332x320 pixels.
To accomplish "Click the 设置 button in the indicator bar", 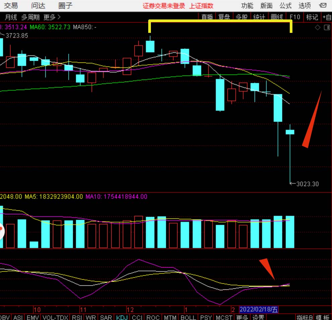I will coord(258,317).
